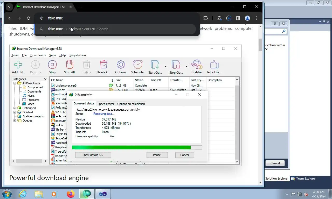Open the Scheduler clock icon
Image resolution: width=332 pixels, height=199 pixels.
tap(138, 65)
